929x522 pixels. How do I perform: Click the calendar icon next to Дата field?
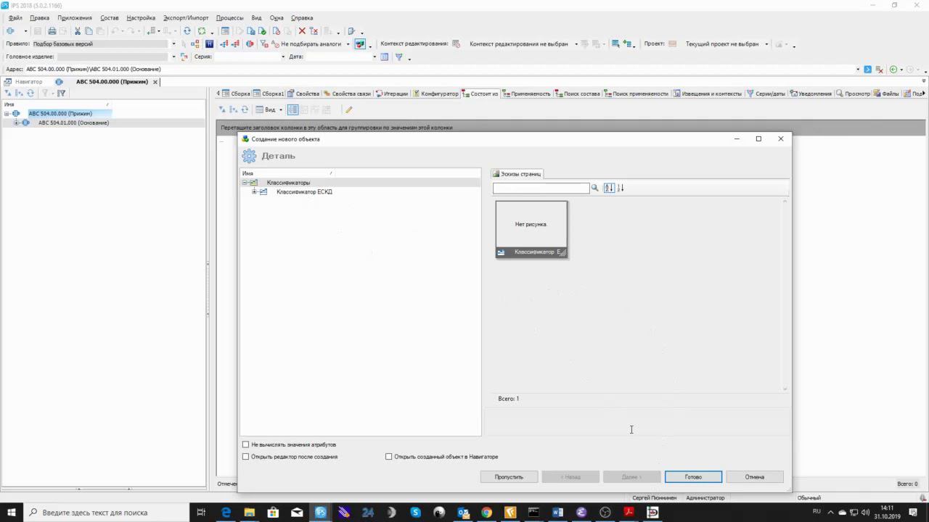click(x=385, y=57)
